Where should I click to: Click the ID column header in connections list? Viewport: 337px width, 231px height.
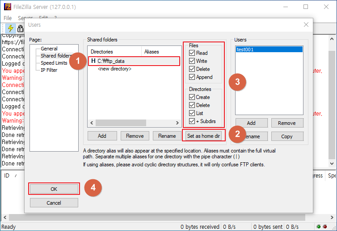pyautogui.click(x=7, y=175)
